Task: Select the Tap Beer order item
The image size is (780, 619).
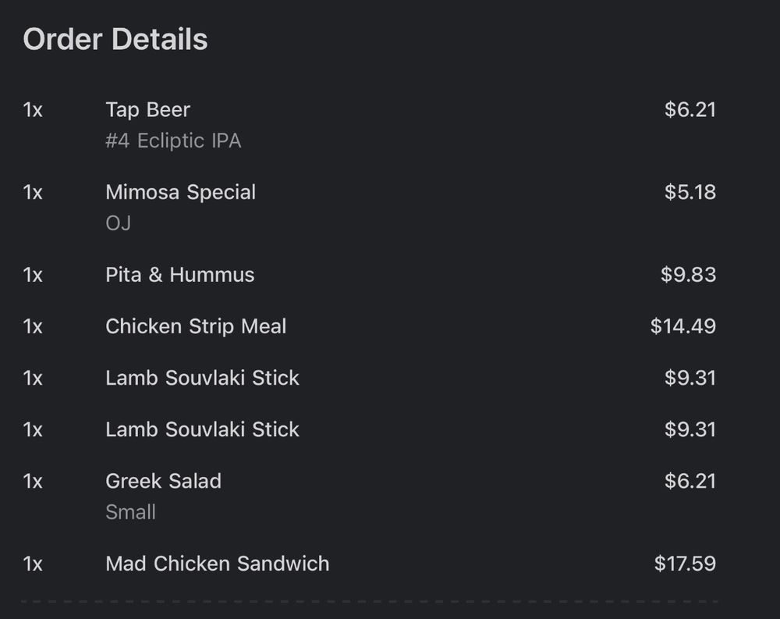Action: [147, 110]
